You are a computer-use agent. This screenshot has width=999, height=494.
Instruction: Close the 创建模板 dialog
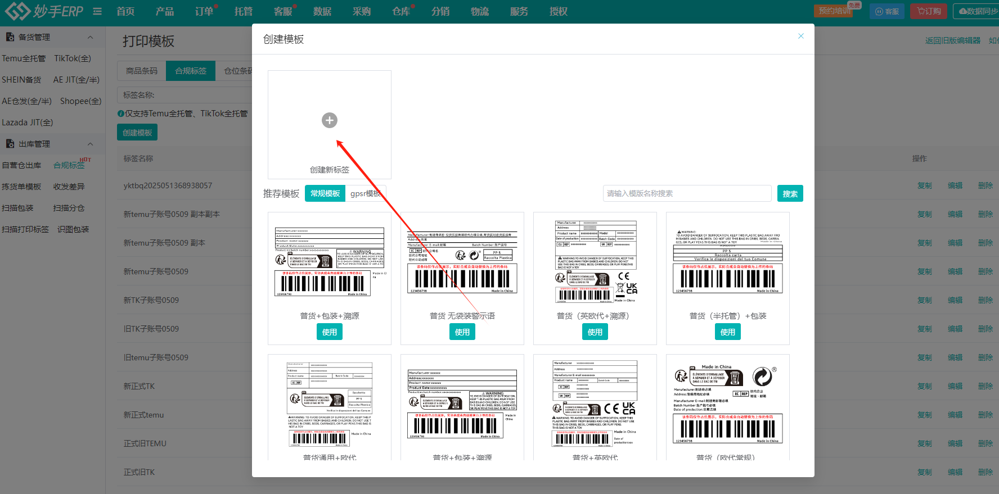[x=801, y=37]
